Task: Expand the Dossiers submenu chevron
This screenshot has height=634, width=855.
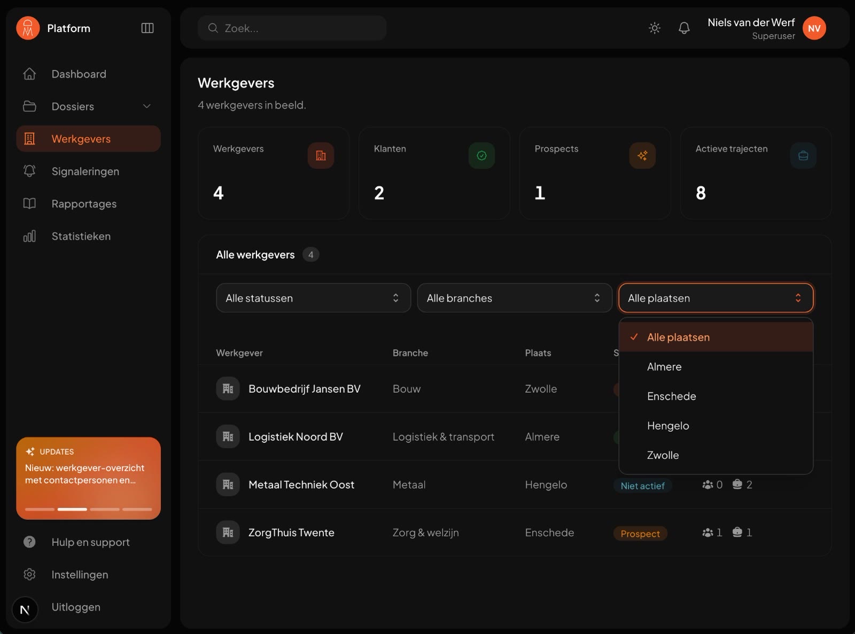Action: (147, 106)
